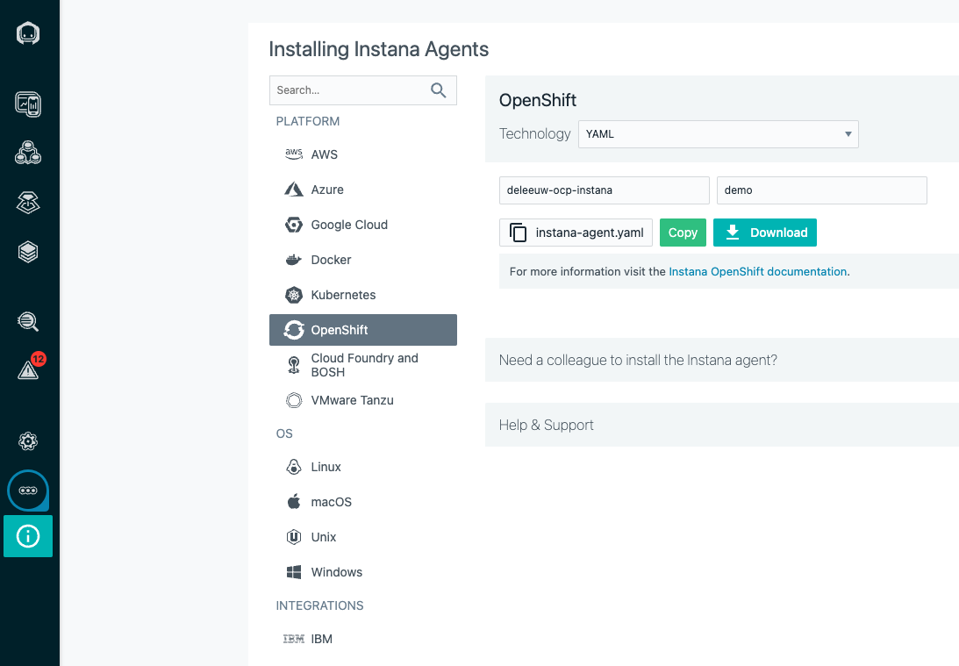
Task: Click the instana-agent.yaml file name
Action: pos(590,233)
